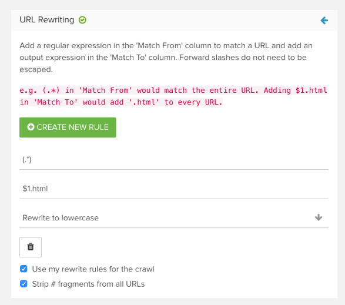Open the Rewrite to lowercase dropdown
The width and height of the screenshot is (345, 305).
[174, 217]
